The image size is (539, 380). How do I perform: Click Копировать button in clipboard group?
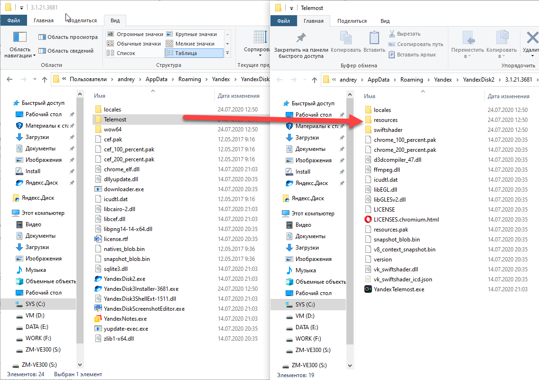[346, 42]
